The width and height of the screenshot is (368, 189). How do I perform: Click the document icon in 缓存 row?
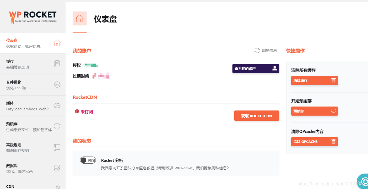pos(57,64)
